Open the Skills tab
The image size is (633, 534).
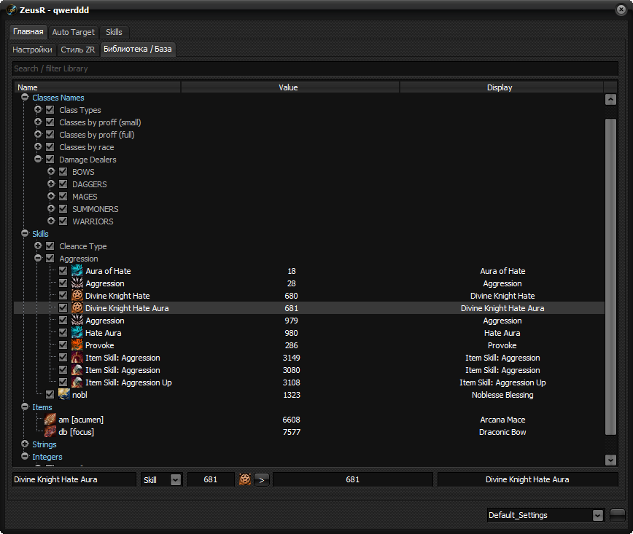pos(114,32)
